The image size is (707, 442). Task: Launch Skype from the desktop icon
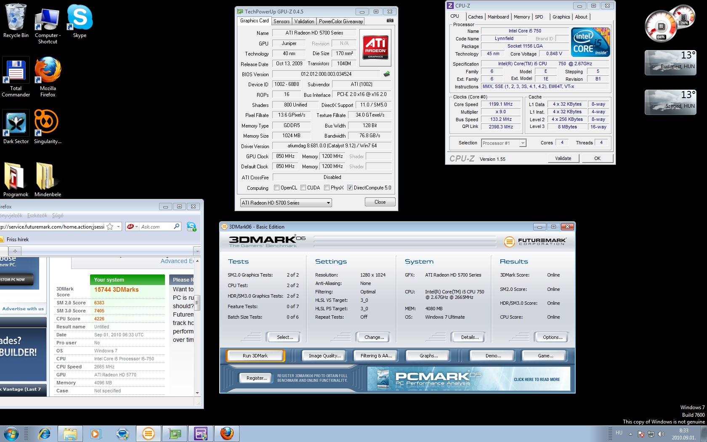[x=80, y=21]
